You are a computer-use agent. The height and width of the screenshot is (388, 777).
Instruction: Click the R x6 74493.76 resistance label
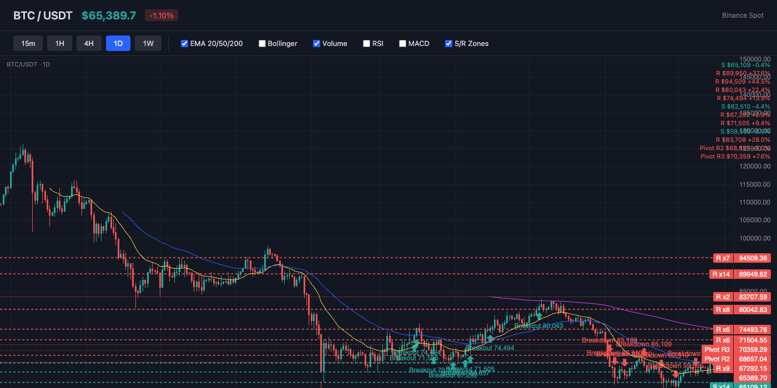pos(741,329)
